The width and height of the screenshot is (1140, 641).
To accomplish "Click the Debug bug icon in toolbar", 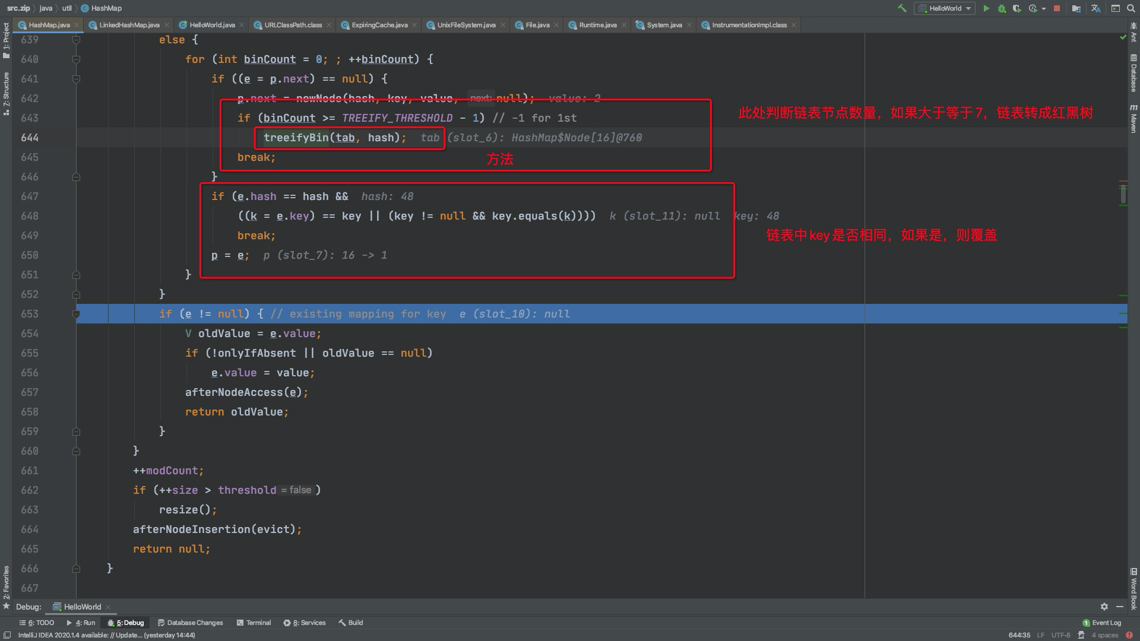I will 1002,8.
